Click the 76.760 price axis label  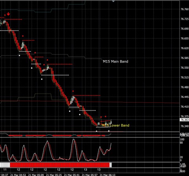pyautogui.click(x=185, y=9)
